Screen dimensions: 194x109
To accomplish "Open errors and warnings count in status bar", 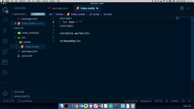I will 8,101.
